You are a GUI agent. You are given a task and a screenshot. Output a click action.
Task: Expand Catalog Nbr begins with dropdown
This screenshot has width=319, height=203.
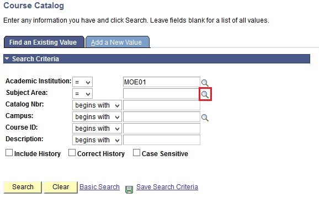point(97,105)
